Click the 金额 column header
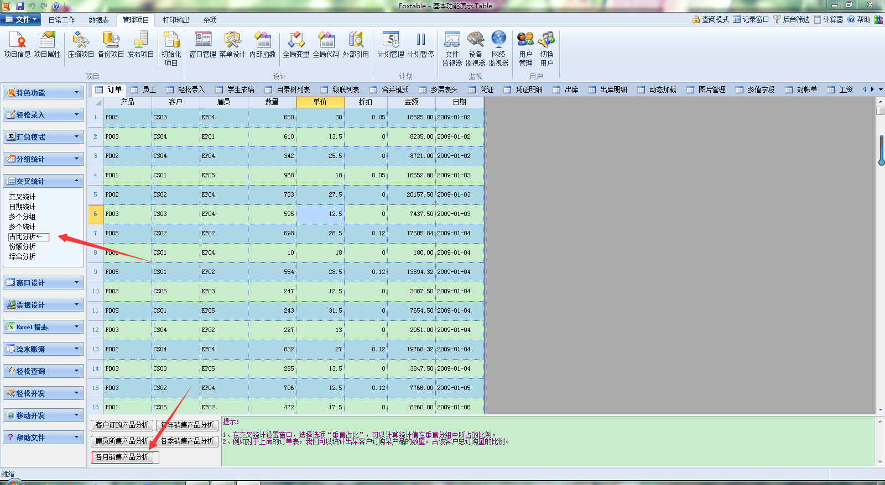This screenshot has width=885, height=485. coord(412,102)
